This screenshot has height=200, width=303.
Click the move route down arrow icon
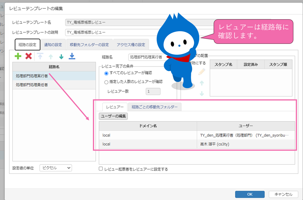tap(61, 56)
